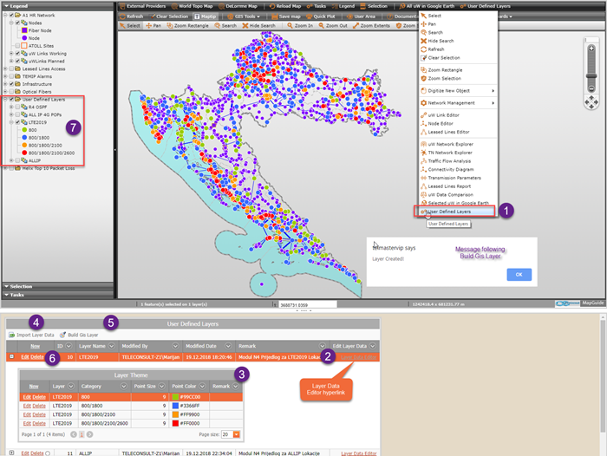The image size is (607, 456).
Task: Open Network Management submenu
Action: pyautogui.click(x=458, y=103)
